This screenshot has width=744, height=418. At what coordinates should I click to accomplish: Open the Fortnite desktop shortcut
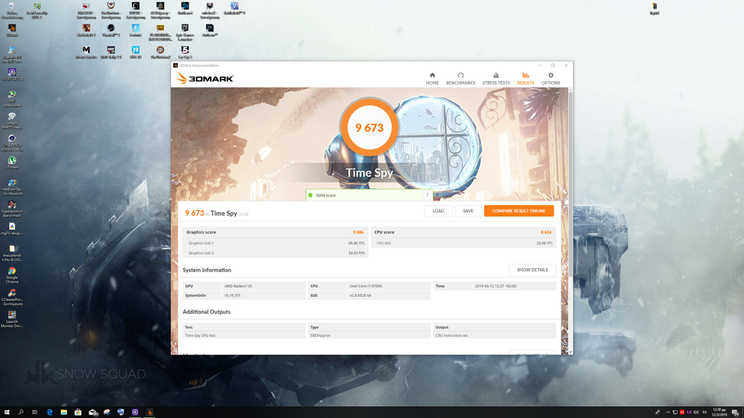135,30
